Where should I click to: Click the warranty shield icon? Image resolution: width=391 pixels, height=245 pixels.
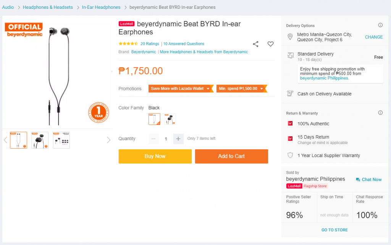290,155
